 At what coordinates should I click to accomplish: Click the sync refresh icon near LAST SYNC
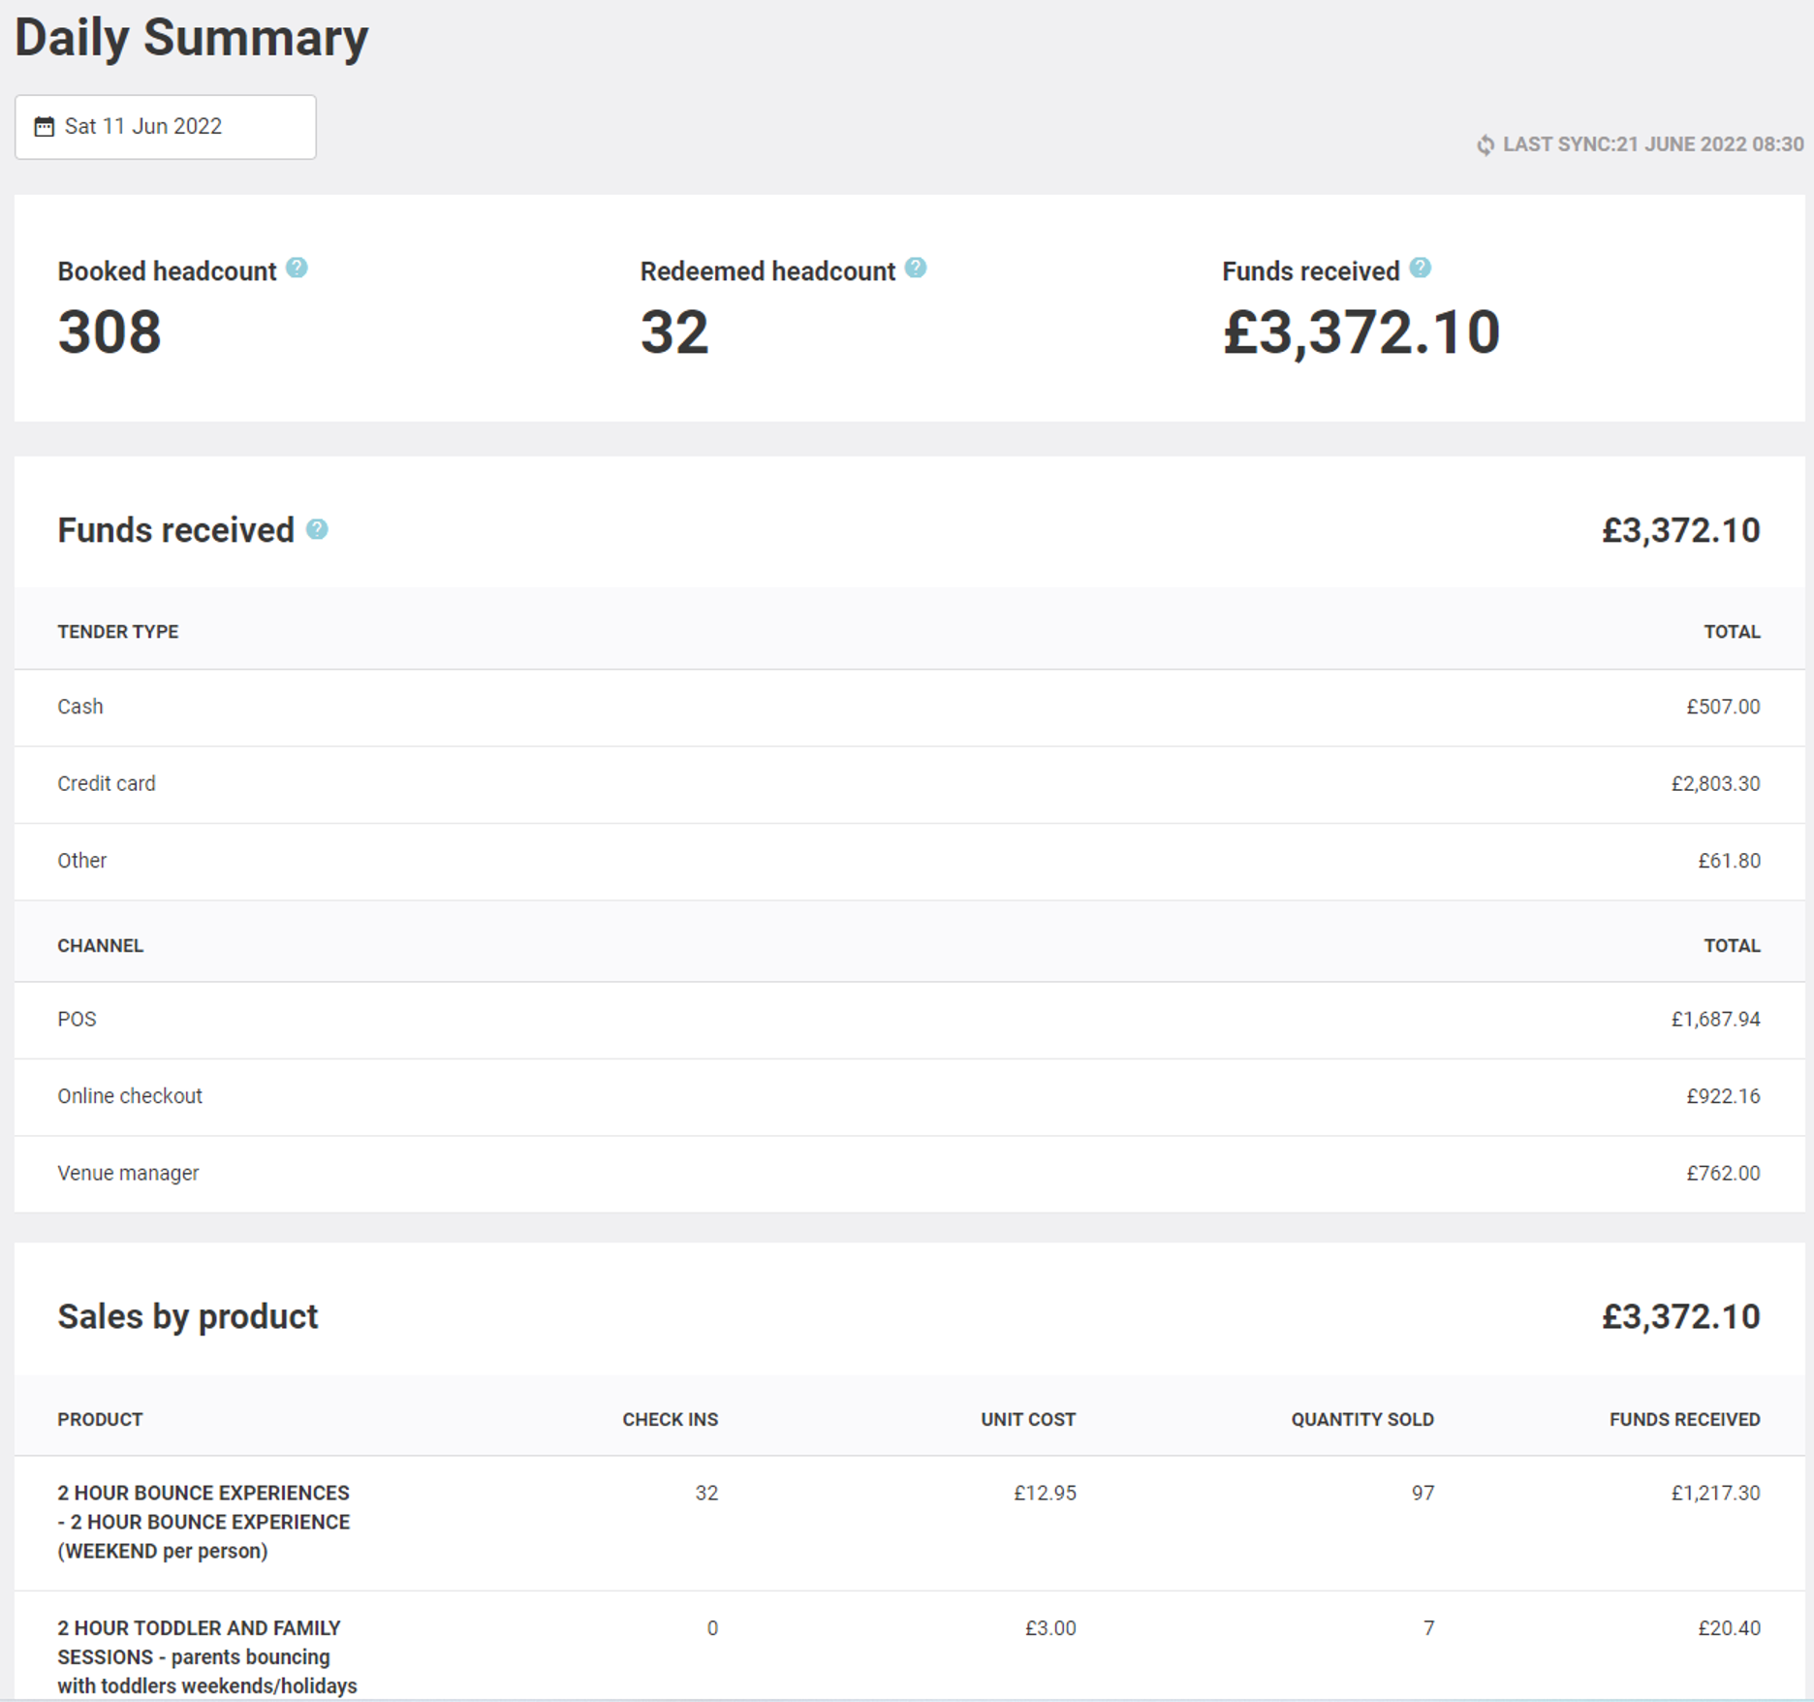click(x=1486, y=143)
